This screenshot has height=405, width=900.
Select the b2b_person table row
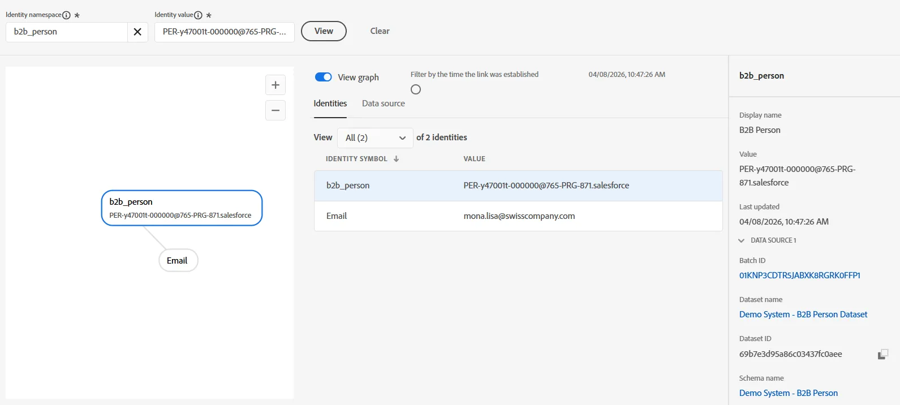click(518, 186)
